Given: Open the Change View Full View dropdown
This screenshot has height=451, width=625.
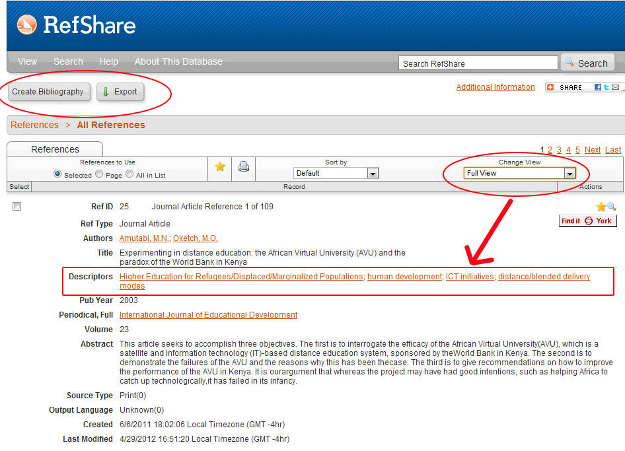Looking at the screenshot, I should tap(519, 173).
